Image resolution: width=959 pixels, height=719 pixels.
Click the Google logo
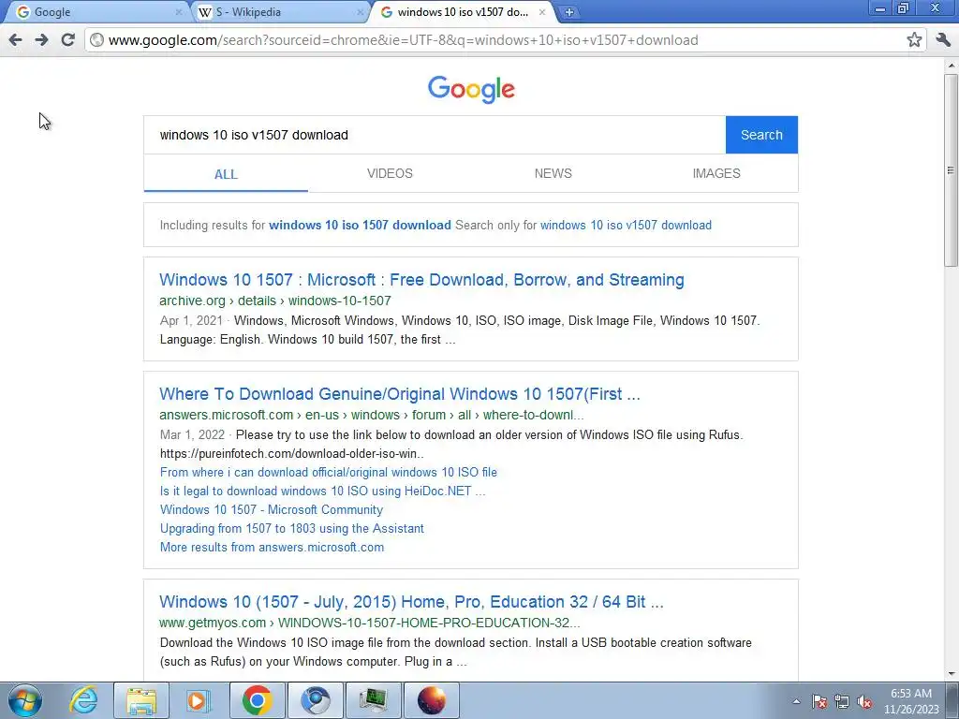point(471,89)
